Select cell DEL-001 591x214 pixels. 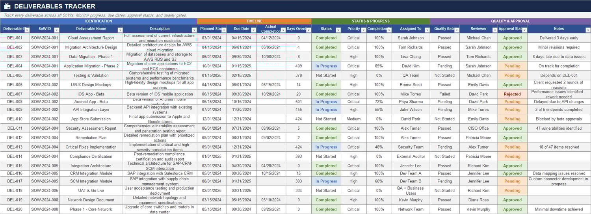[x=15, y=38]
